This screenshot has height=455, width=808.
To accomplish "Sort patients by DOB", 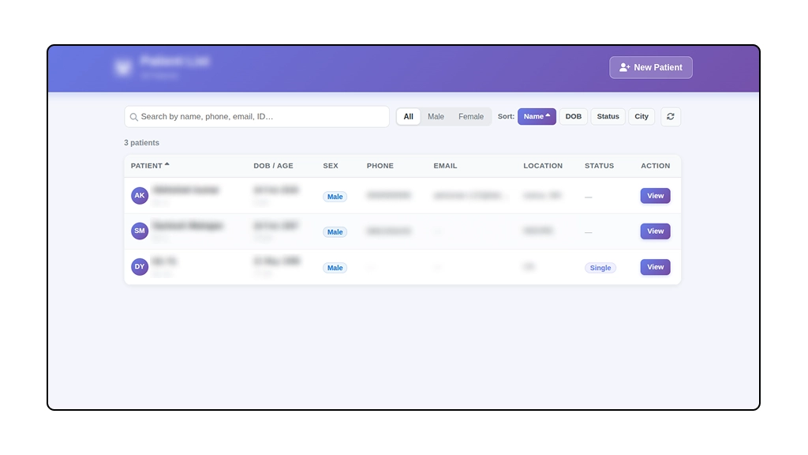I will pyautogui.click(x=573, y=117).
